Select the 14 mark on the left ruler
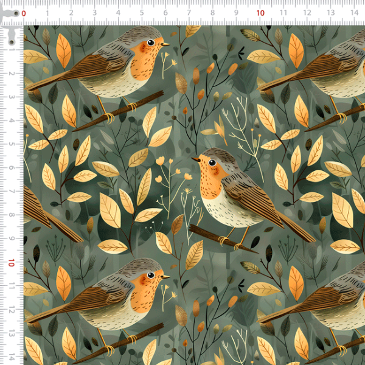Screen dimensions: 365x365 coord(12,356)
